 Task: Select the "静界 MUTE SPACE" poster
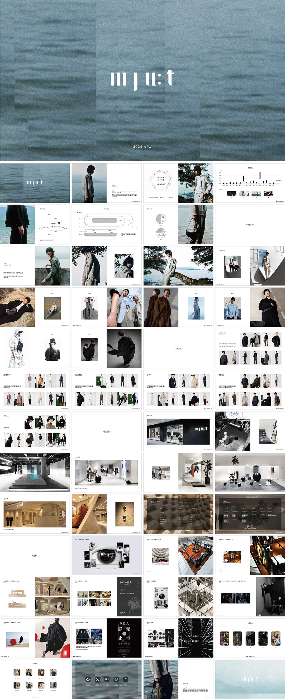161,597
